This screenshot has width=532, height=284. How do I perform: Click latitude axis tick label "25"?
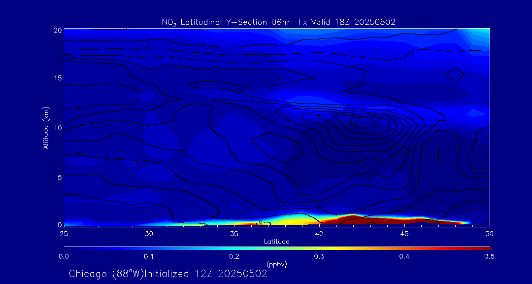click(x=64, y=233)
